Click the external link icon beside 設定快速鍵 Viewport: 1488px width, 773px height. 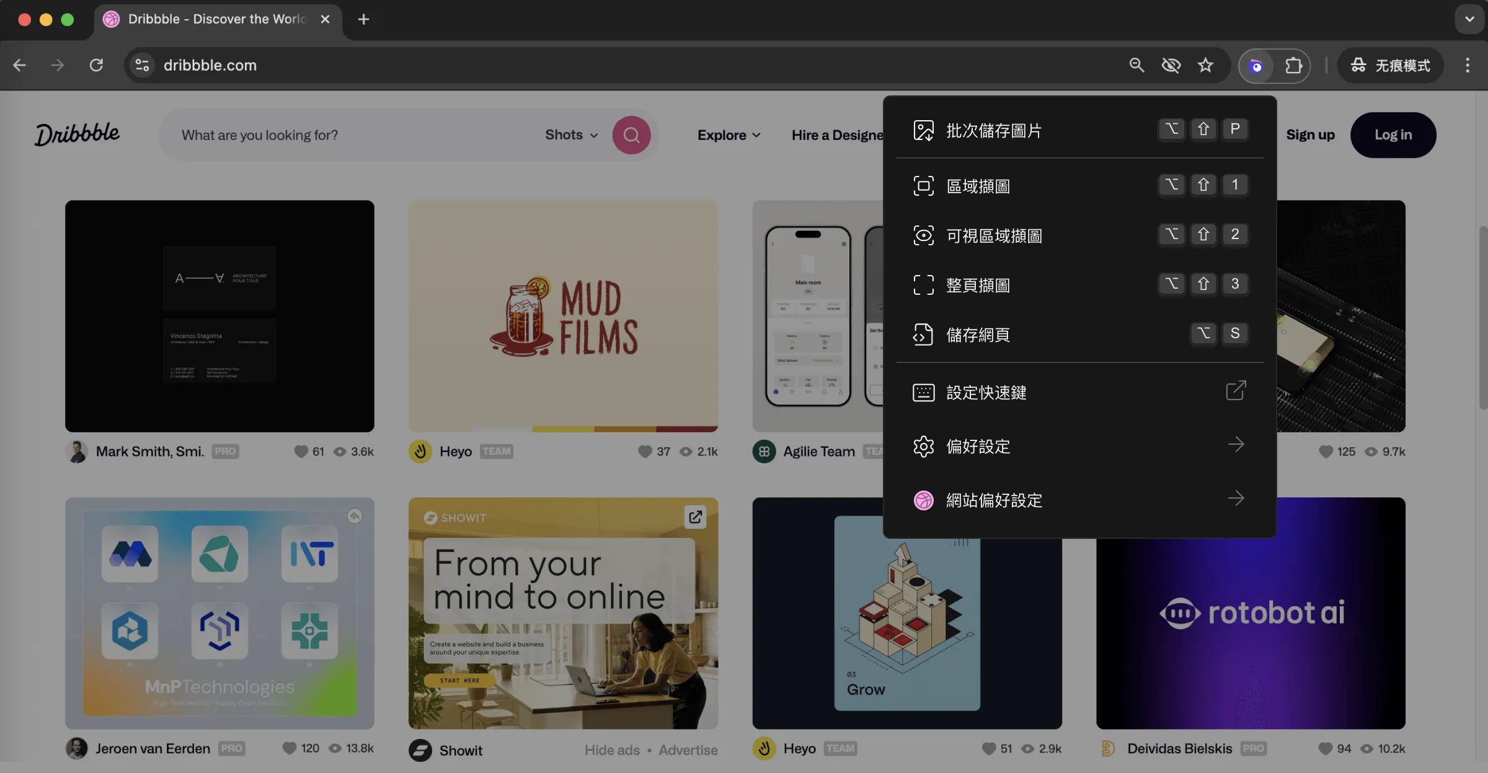(x=1236, y=390)
